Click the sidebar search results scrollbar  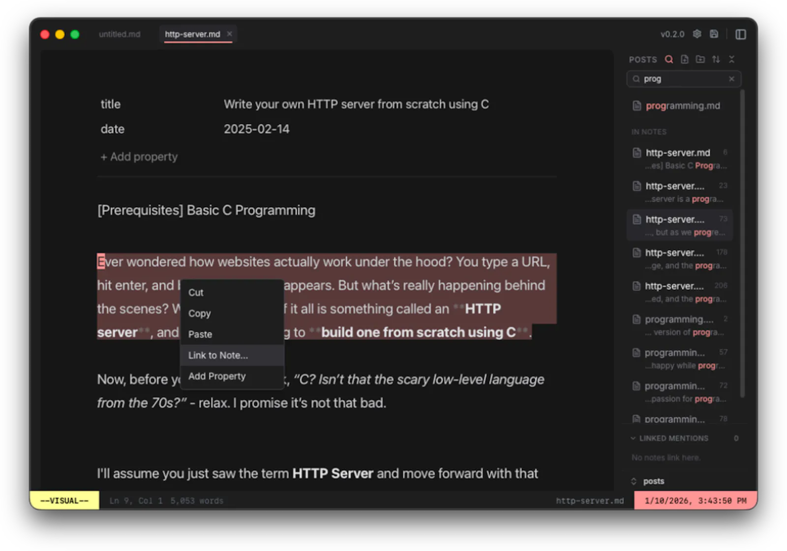coord(743,244)
